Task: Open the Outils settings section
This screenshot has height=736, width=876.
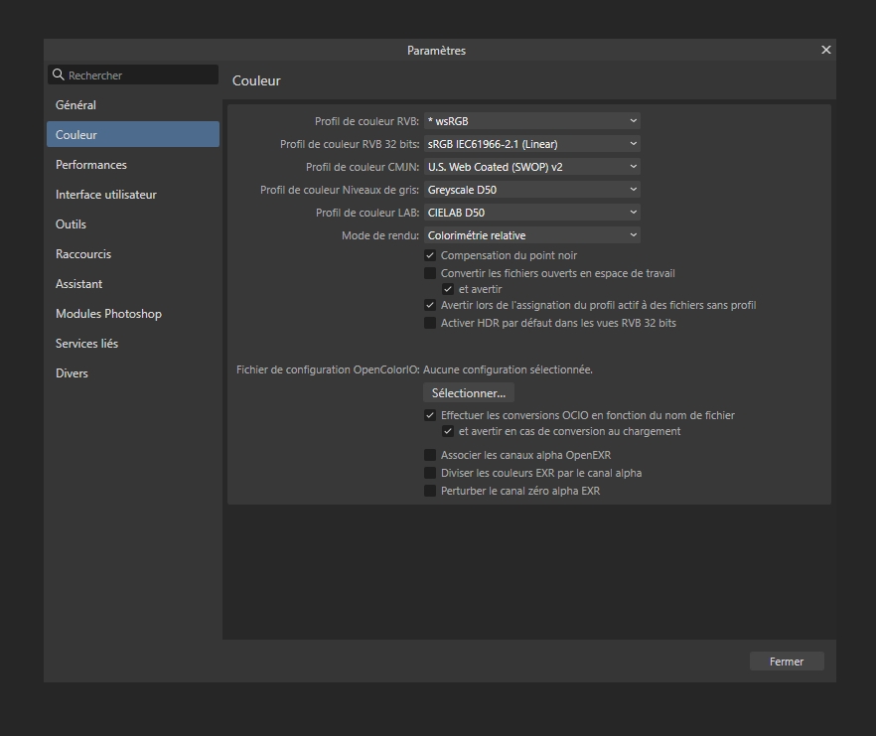Action: pyautogui.click(x=133, y=224)
